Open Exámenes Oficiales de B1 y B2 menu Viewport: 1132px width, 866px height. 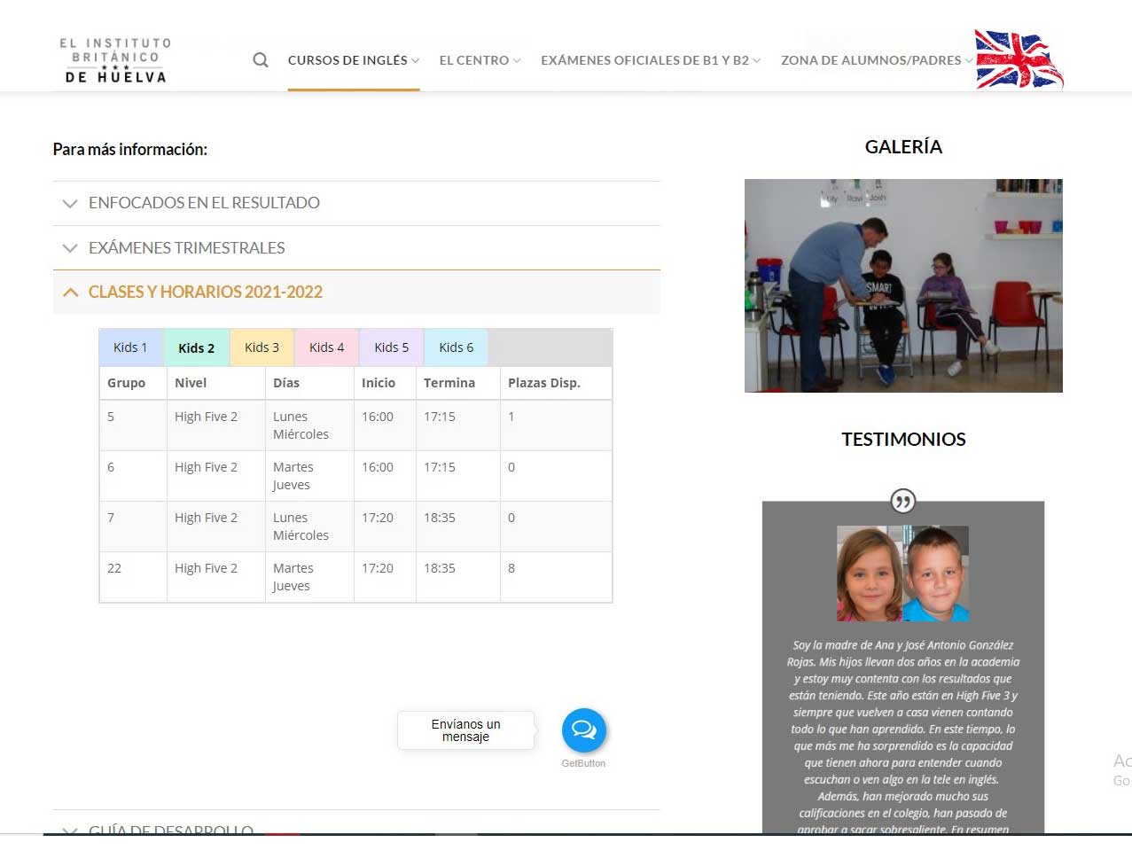coord(651,60)
